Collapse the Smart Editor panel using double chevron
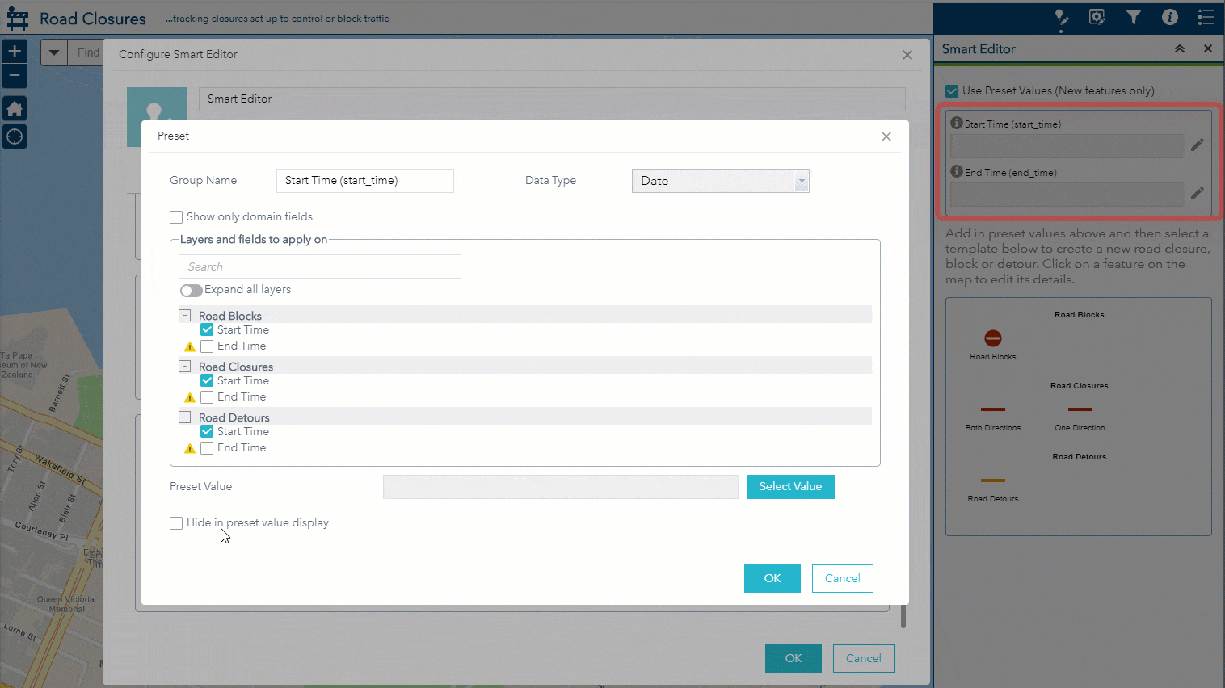 click(1180, 49)
